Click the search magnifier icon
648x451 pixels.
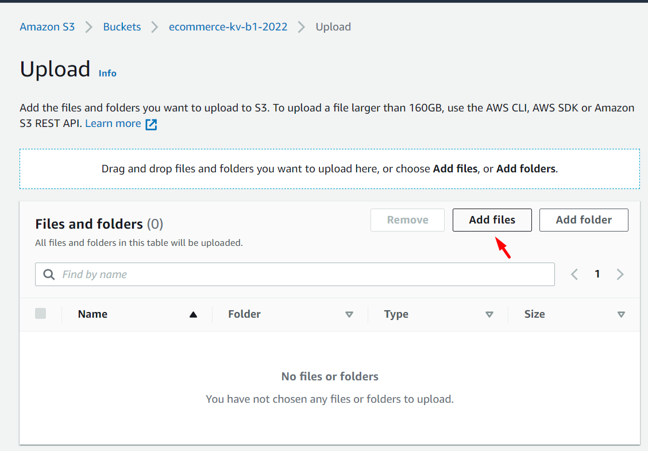49,274
